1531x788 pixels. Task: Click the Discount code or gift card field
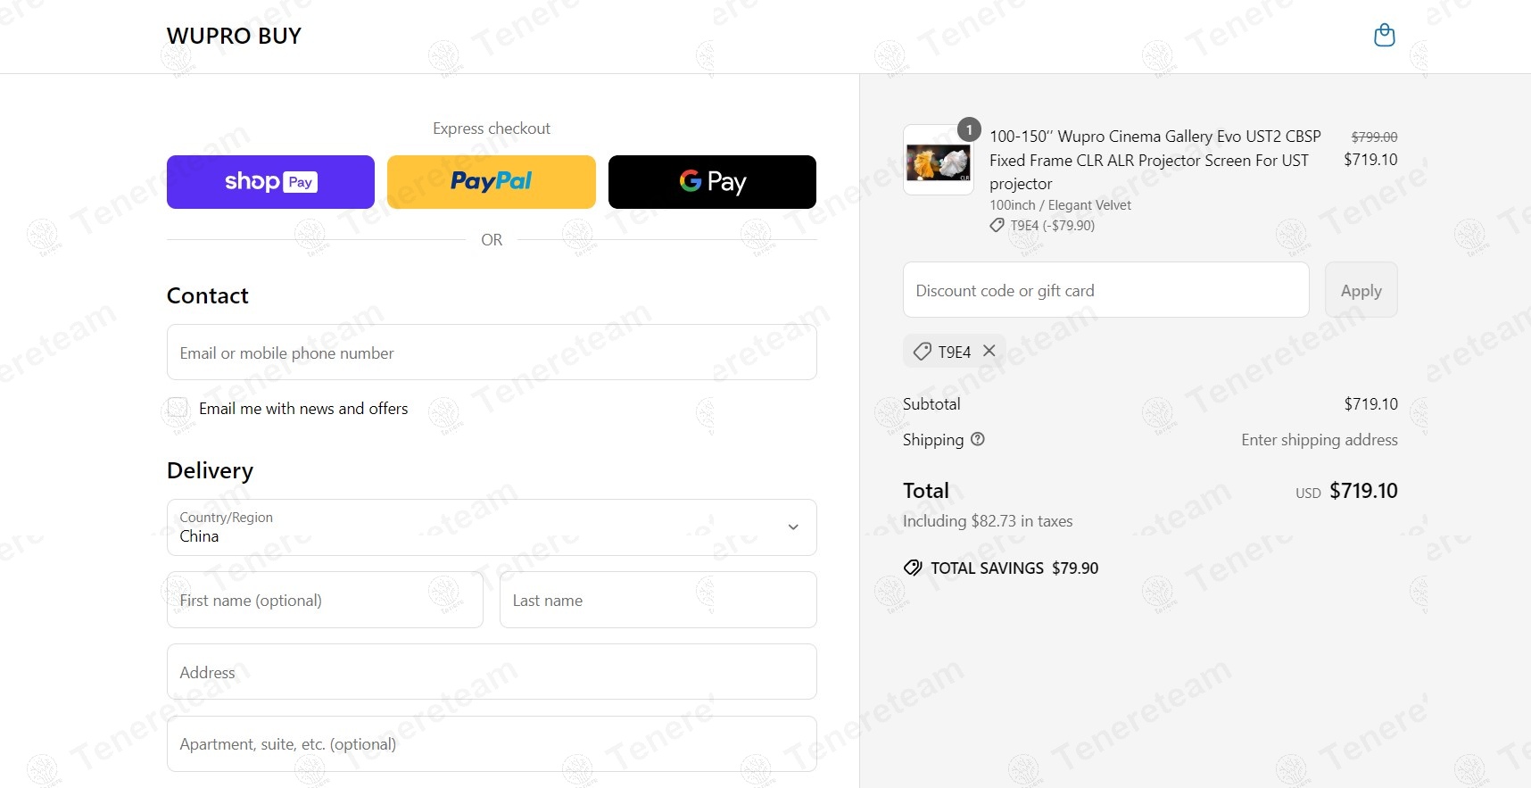[x=1105, y=290]
